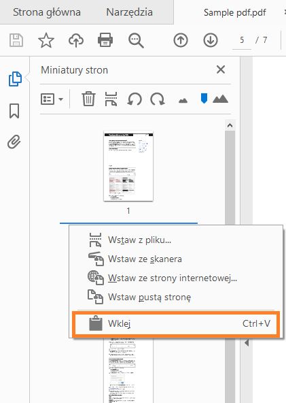
Task: Edit the current page number field
Action: coord(242,40)
